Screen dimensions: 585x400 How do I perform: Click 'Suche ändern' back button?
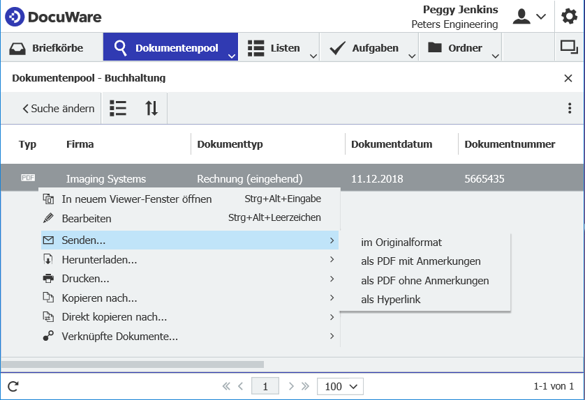pyautogui.click(x=58, y=108)
